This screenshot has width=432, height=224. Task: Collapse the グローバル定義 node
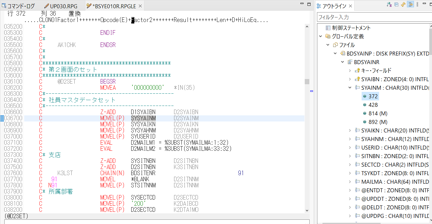(x=321, y=36)
